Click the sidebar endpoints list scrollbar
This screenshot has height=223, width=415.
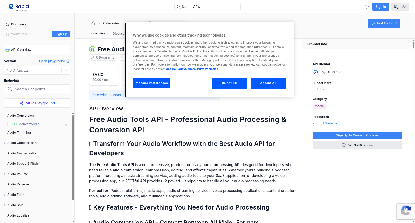tap(73, 158)
